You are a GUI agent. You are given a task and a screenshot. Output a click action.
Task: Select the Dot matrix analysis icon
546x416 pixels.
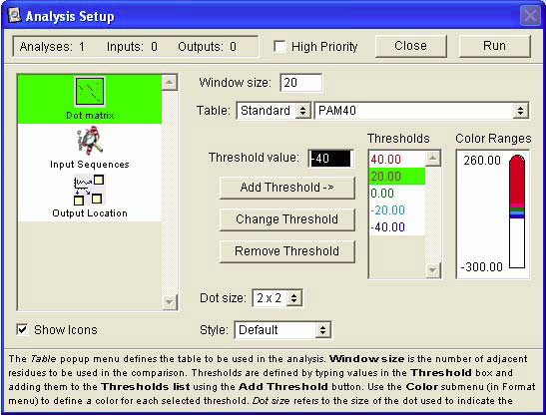90,92
